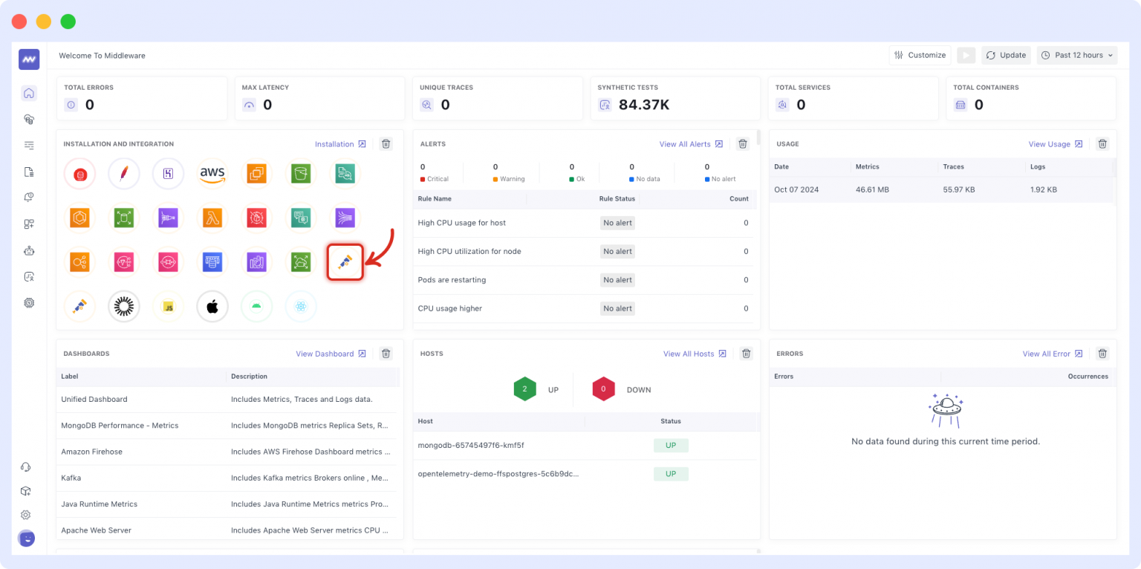Open View All Alerts link

[686, 143]
